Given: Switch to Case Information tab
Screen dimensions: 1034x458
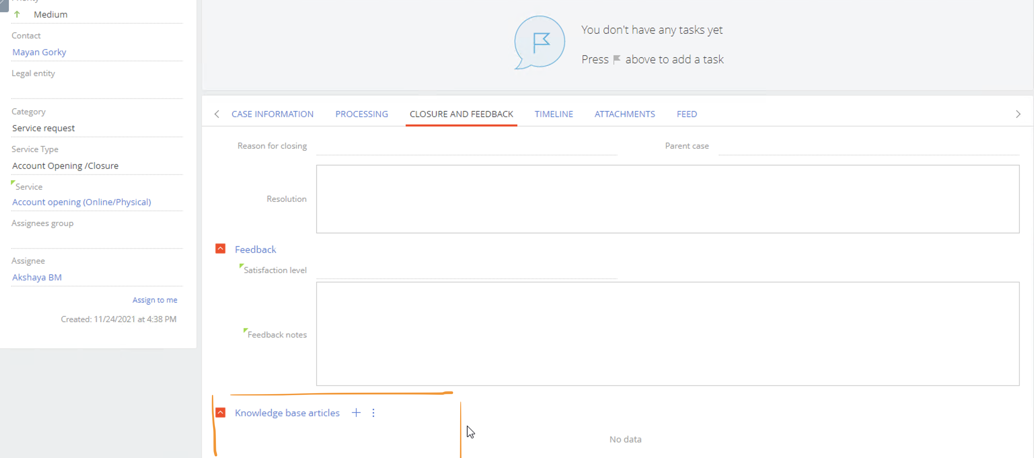Looking at the screenshot, I should pyautogui.click(x=272, y=114).
